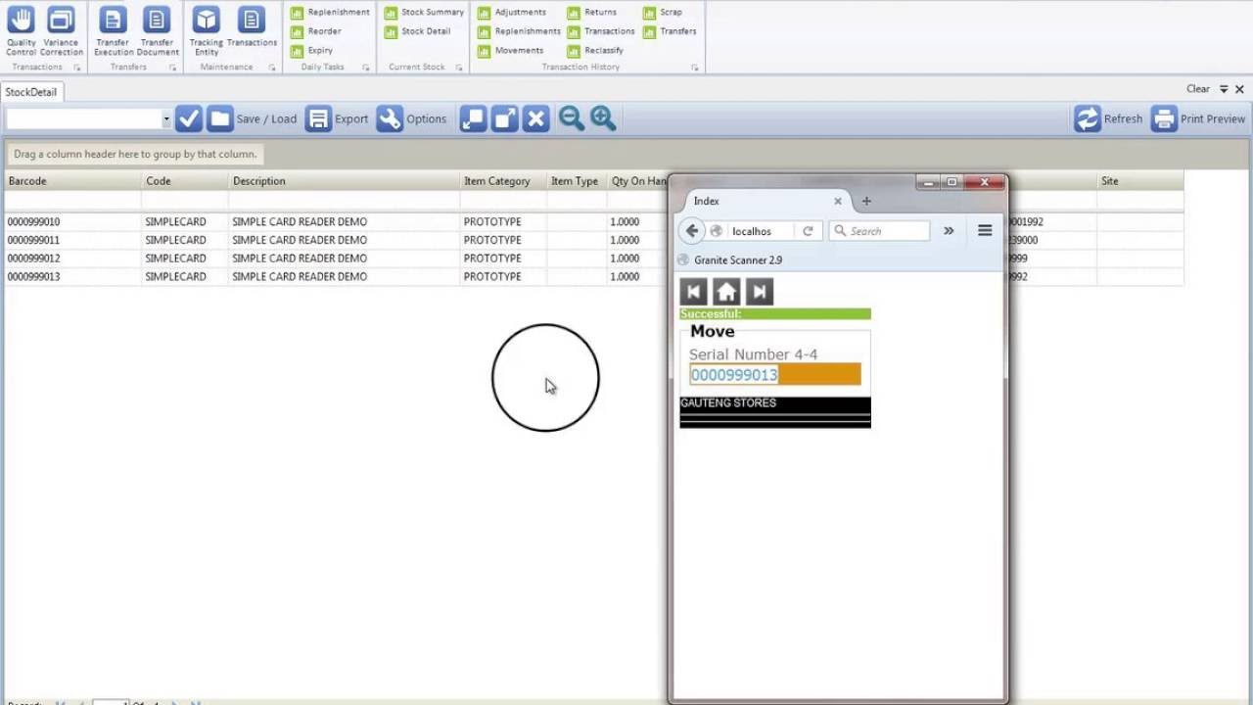Expand Daily Tasks group launcher
The width and height of the screenshot is (1253, 705).
click(366, 68)
